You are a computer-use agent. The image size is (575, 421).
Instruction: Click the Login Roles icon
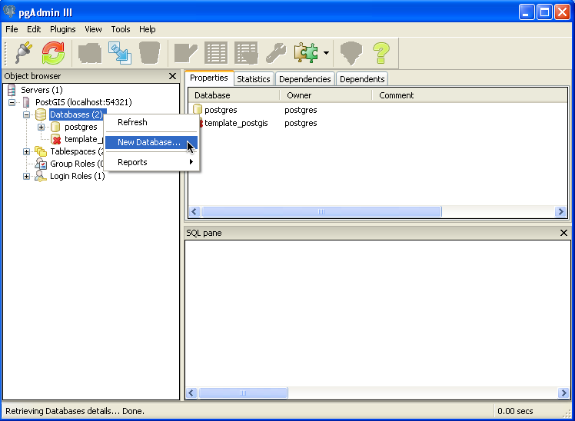click(x=41, y=176)
